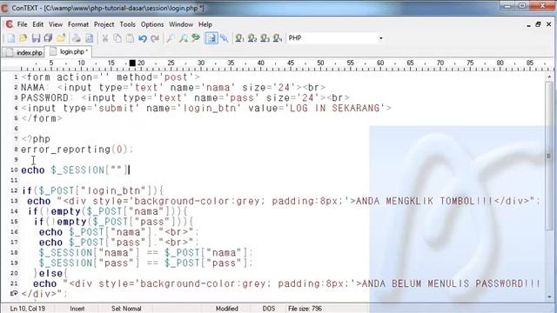
Task: Save the current file
Action: (36, 38)
